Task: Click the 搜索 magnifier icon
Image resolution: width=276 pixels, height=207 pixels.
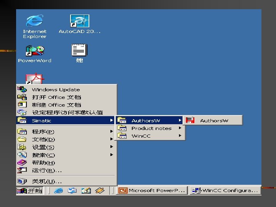Action: [22, 155]
